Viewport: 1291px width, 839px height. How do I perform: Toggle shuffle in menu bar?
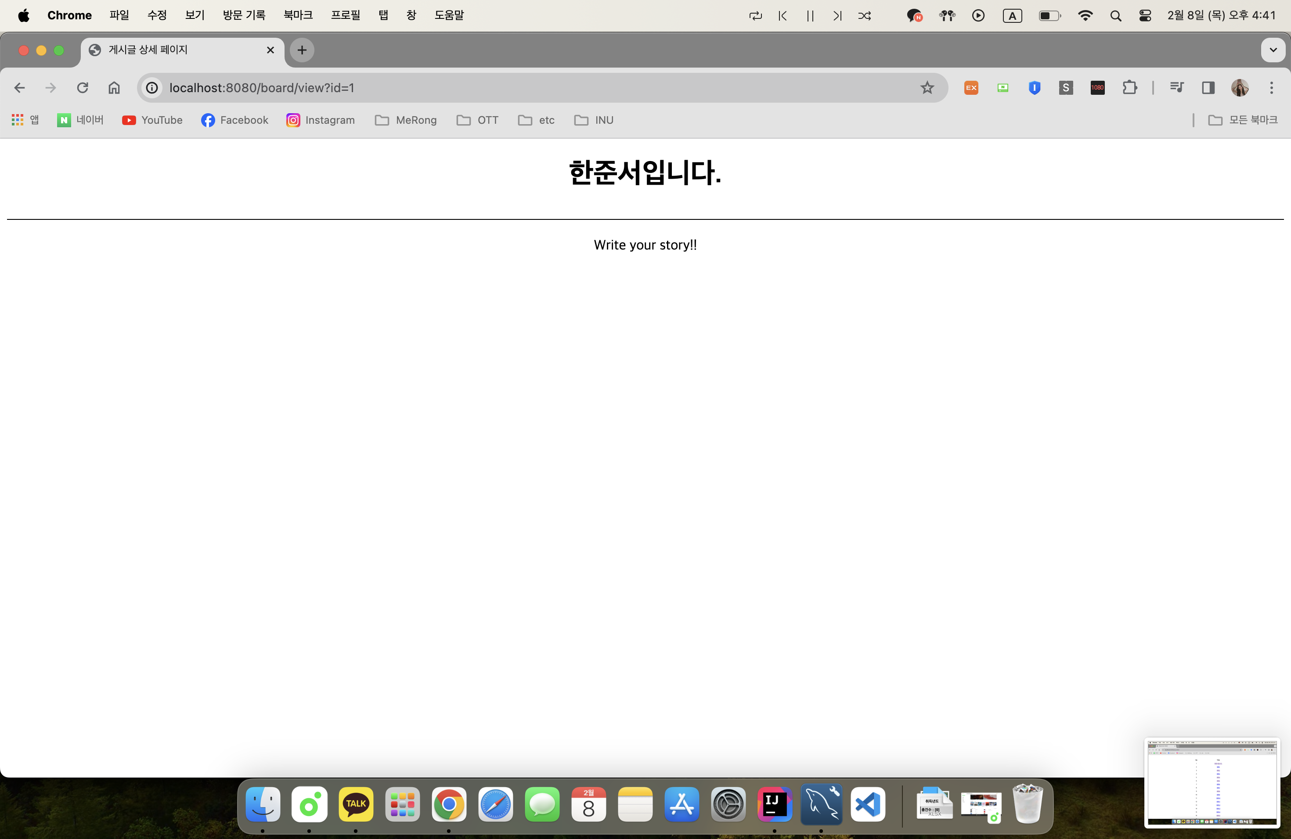[x=865, y=16]
